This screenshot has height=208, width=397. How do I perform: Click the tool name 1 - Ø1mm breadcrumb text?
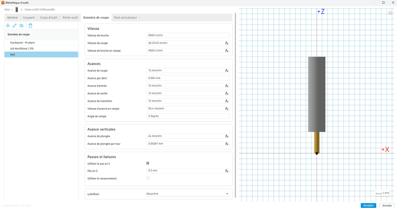pos(38,10)
